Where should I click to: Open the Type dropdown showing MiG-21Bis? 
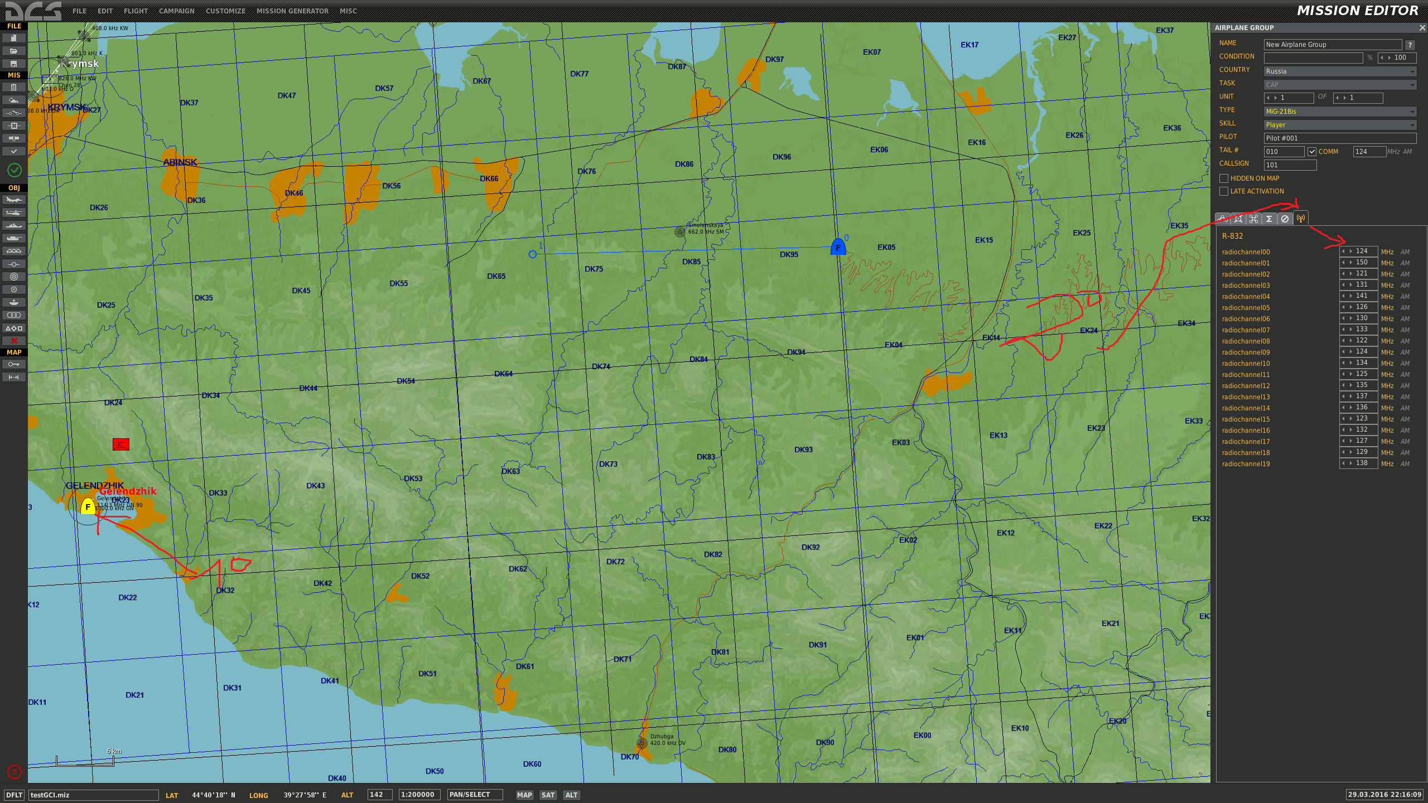tap(1340, 112)
